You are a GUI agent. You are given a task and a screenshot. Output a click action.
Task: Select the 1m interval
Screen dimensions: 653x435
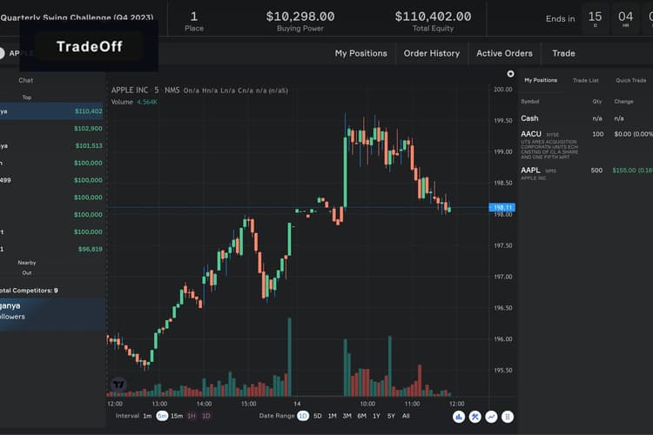[147, 416]
